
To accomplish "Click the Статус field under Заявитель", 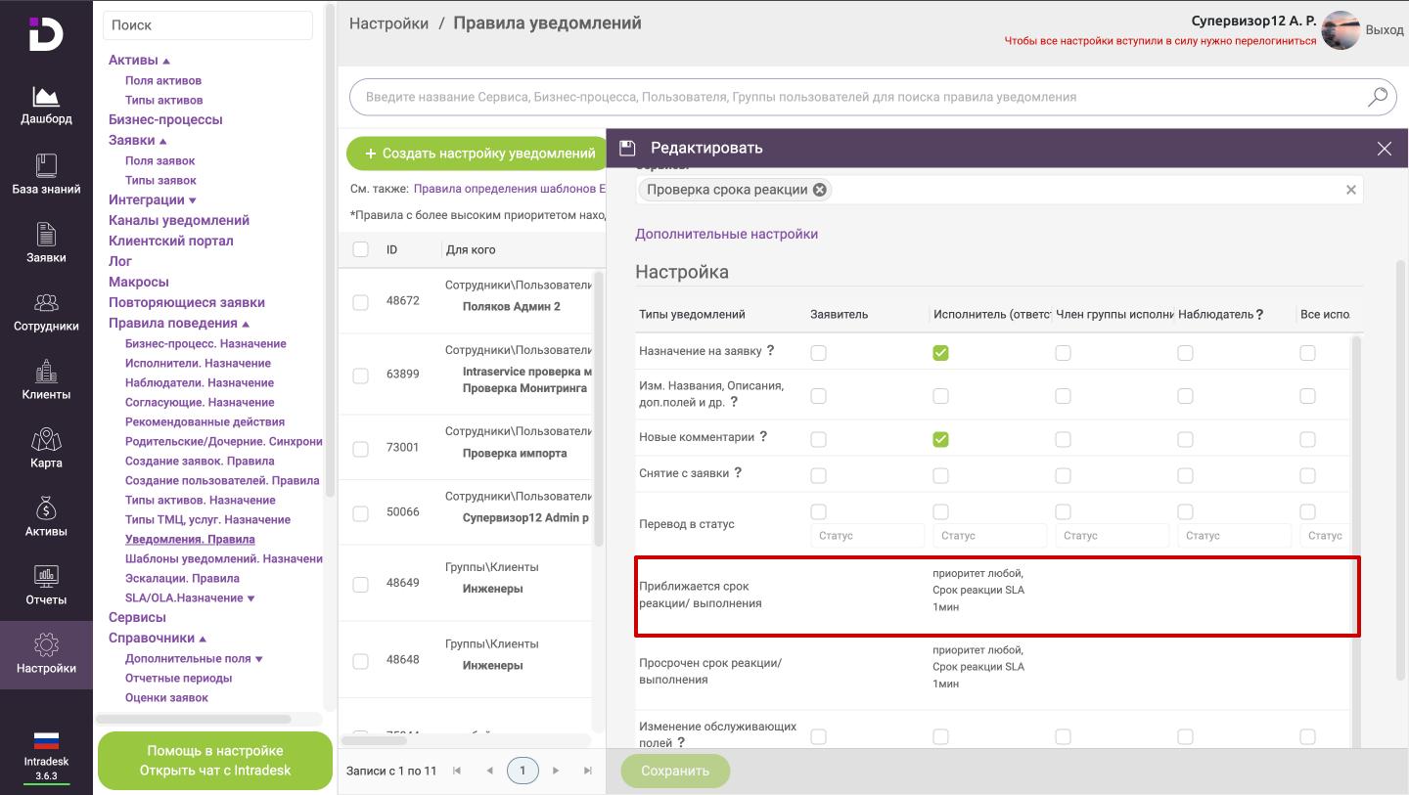I will 867,535.
